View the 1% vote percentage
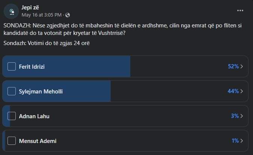Image resolution: width=253 pixels, height=155 pixels. 235,141
